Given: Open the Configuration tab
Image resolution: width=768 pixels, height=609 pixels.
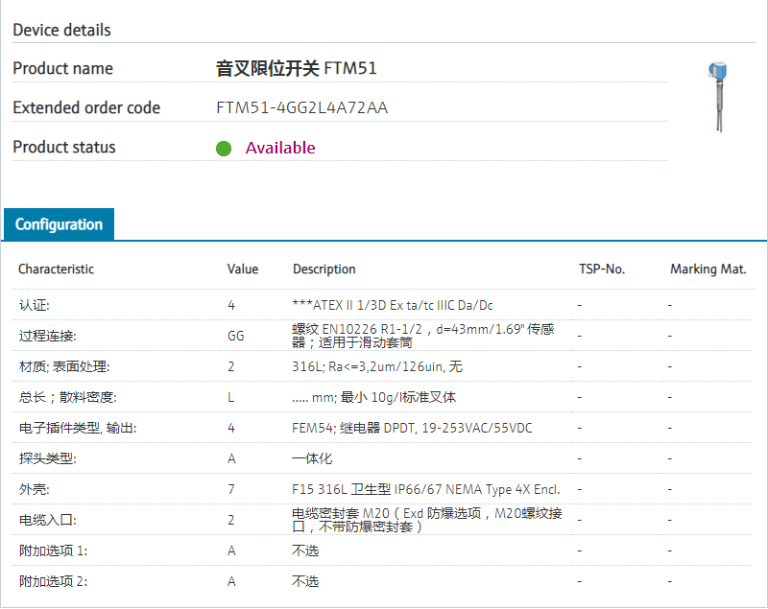Looking at the screenshot, I should (x=59, y=224).
